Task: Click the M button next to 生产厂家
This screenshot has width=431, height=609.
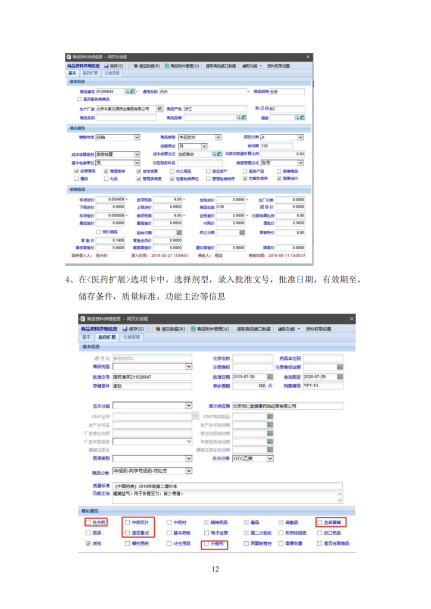Action: (x=160, y=109)
